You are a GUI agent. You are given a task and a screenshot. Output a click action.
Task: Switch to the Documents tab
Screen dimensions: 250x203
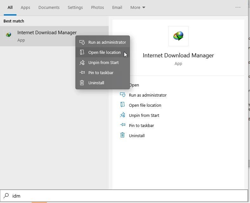coord(49,7)
